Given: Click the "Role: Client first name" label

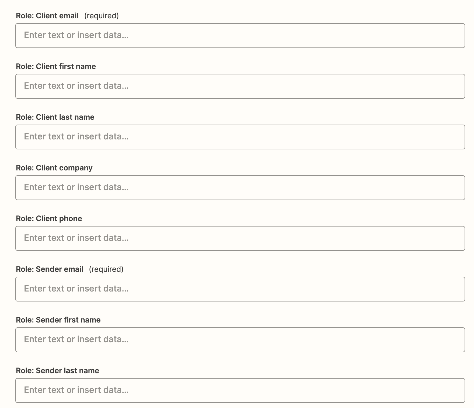Looking at the screenshot, I should 56,66.
